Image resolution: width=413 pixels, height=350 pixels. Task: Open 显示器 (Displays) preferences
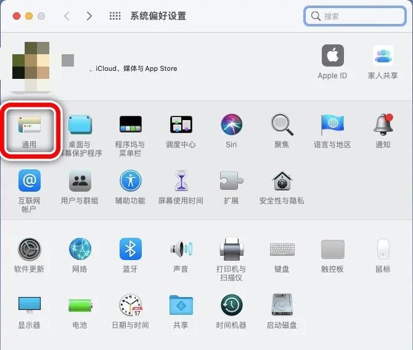point(29,312)
